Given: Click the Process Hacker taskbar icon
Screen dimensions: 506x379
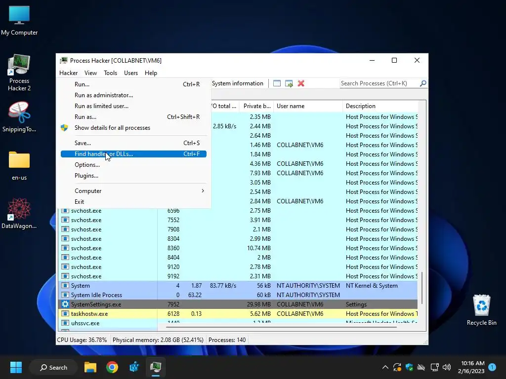Looking at the screenshot, I should pyautogui.click(x=156, y=367).
